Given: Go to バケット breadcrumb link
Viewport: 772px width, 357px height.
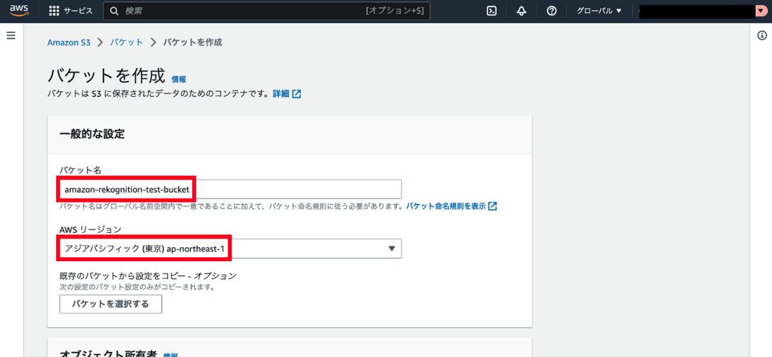Looking at the screenshot, I should click(127, 42).
